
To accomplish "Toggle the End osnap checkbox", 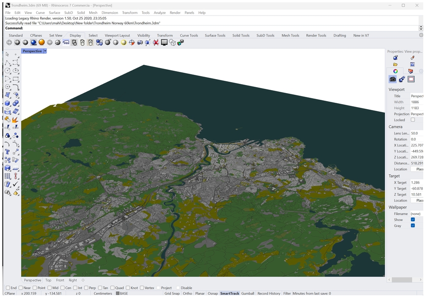I will [x=8, y=288].
